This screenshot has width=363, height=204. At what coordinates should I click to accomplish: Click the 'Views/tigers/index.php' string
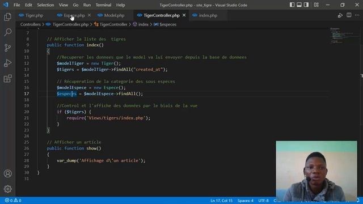pyautogui.click(x=116, y=118)
